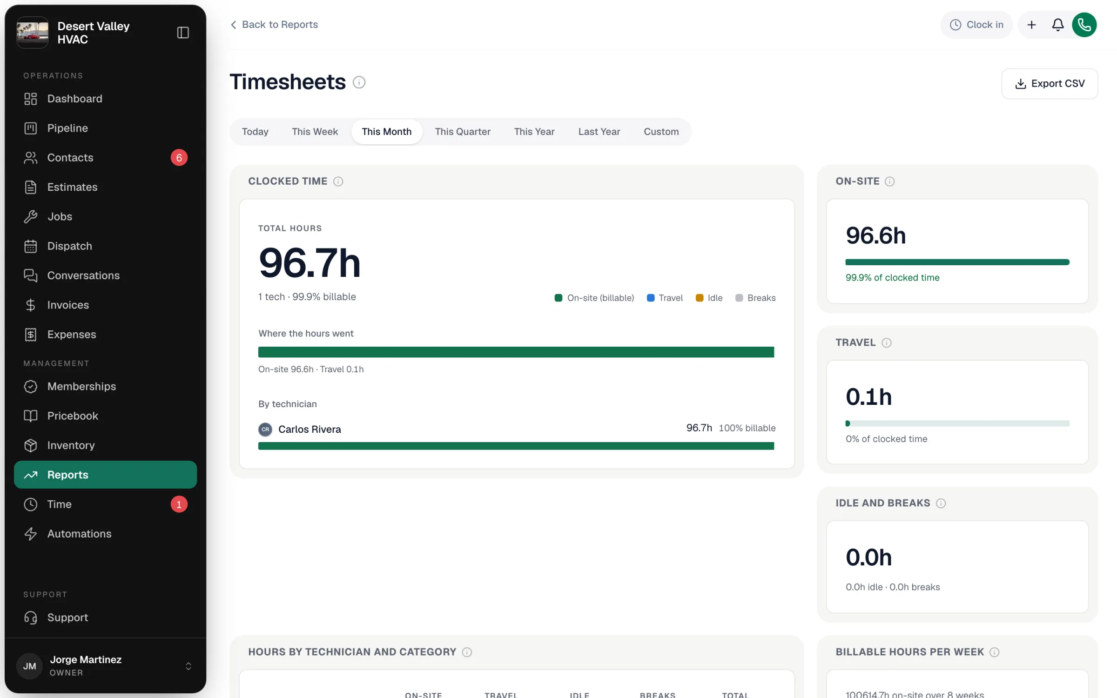Viewport: 1117px width, 698px height.
Task: Select the Today range tab
Action: tap(255, 132)
